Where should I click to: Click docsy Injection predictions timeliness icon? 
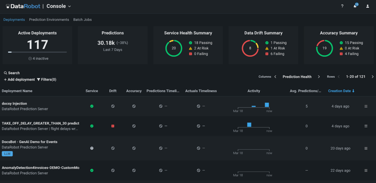[161, 106]
